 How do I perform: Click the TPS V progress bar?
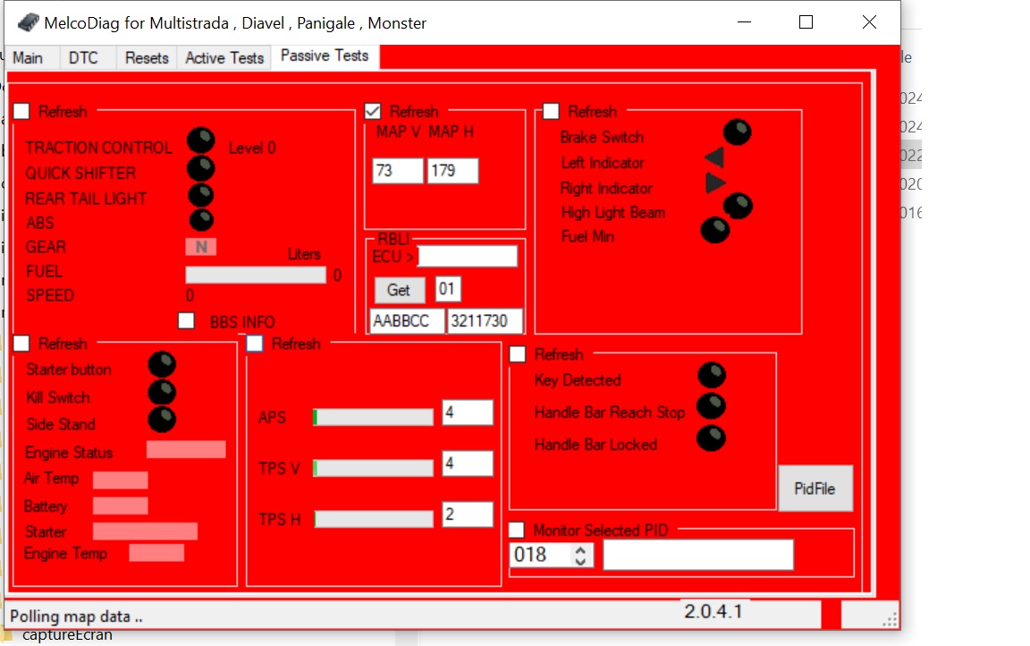point(373,468)
